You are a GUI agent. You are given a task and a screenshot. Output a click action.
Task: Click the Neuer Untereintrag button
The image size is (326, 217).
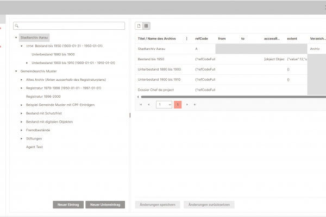(105, 205)
